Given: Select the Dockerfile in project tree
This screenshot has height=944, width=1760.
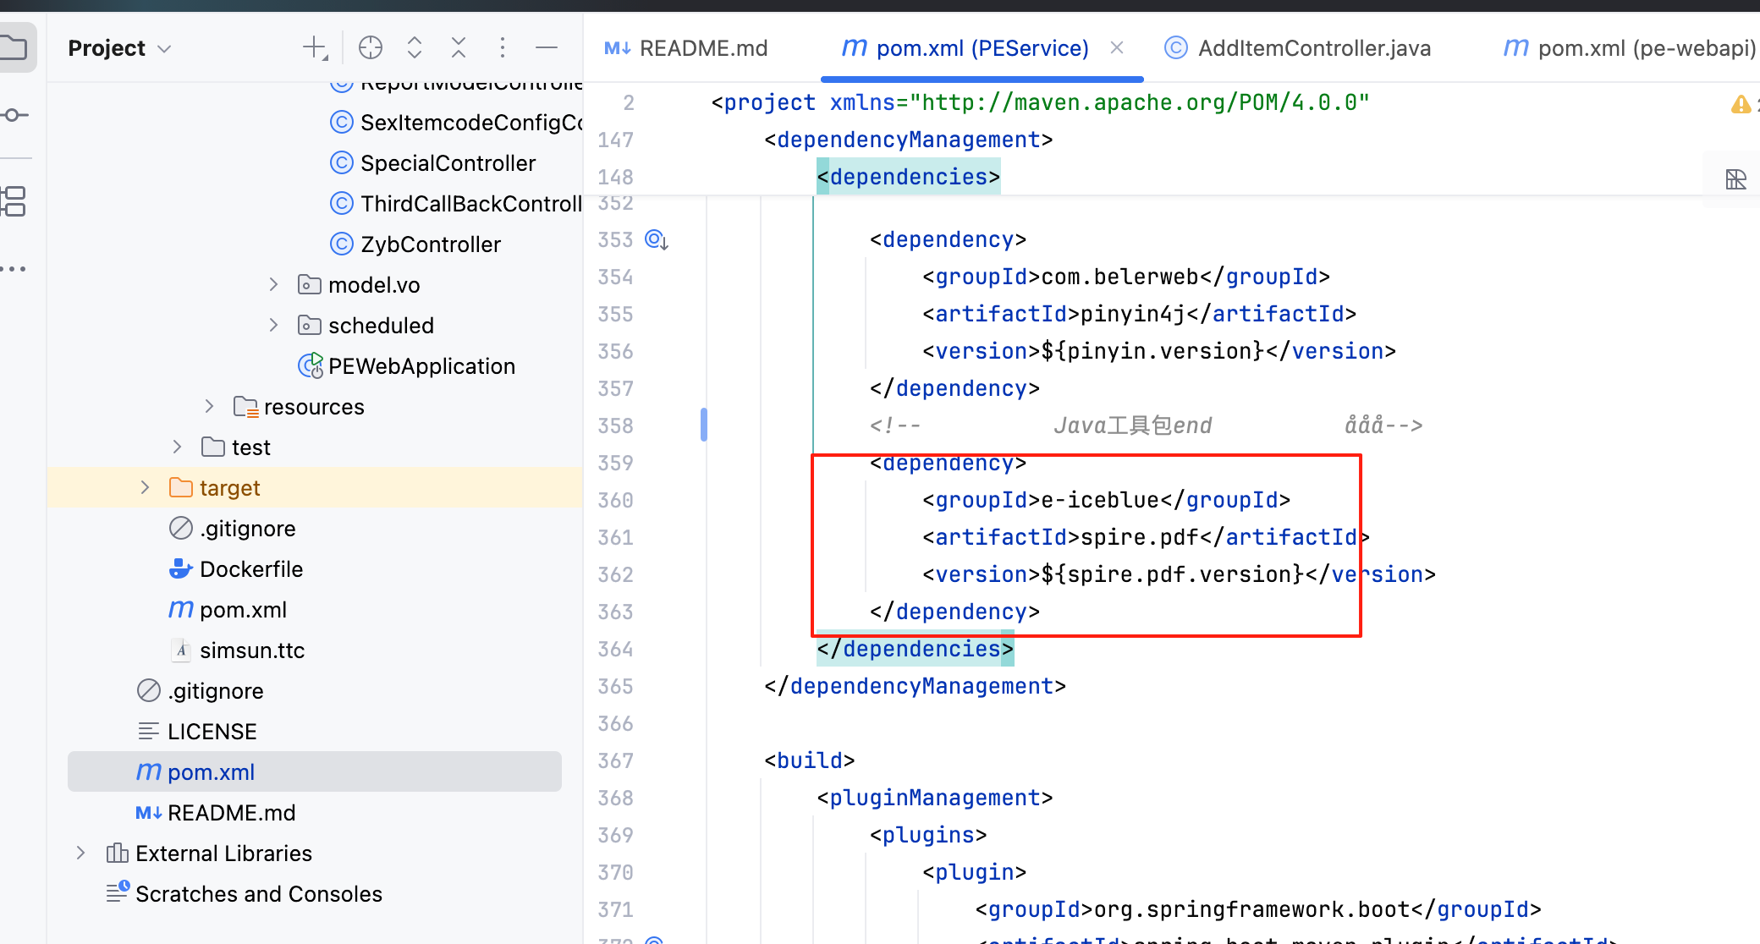Looking at the screenshot, I should click(250, 569).
